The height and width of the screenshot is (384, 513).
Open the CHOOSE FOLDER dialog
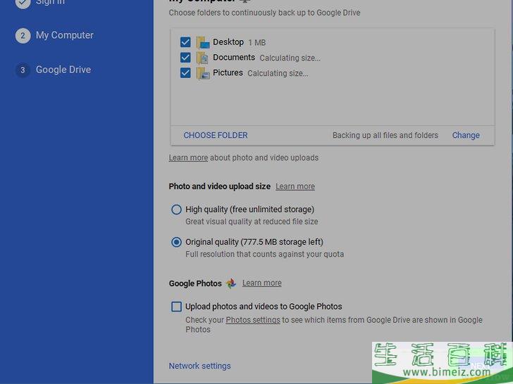[x=216, y=135]
